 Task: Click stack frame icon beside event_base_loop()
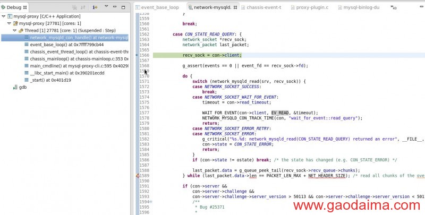click(x=26, y=45)
